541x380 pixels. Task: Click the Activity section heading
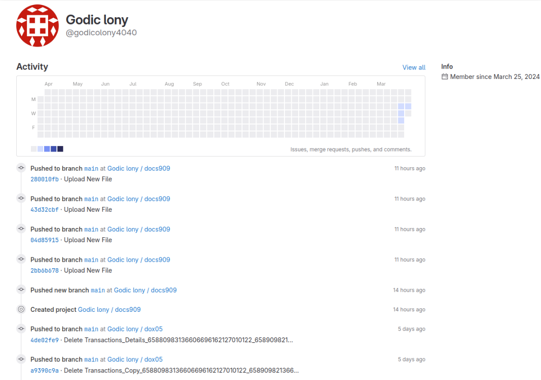[32, 67]
